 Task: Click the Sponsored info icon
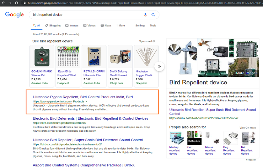[x=154, y=41]
